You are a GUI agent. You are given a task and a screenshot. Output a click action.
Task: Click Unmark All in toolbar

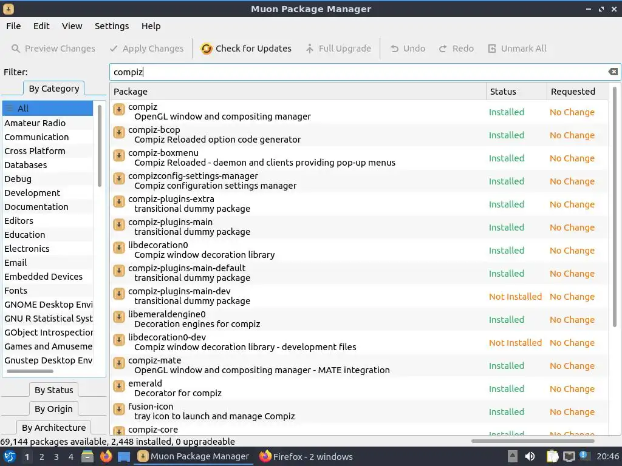tap(517, 49)
